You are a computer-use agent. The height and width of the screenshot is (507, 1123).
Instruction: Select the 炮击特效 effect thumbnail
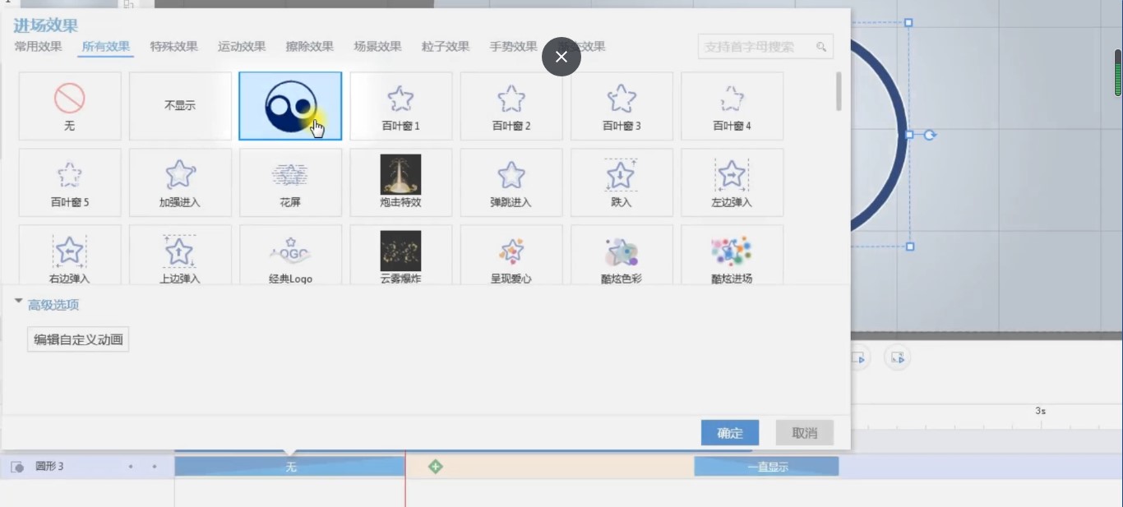400,182
